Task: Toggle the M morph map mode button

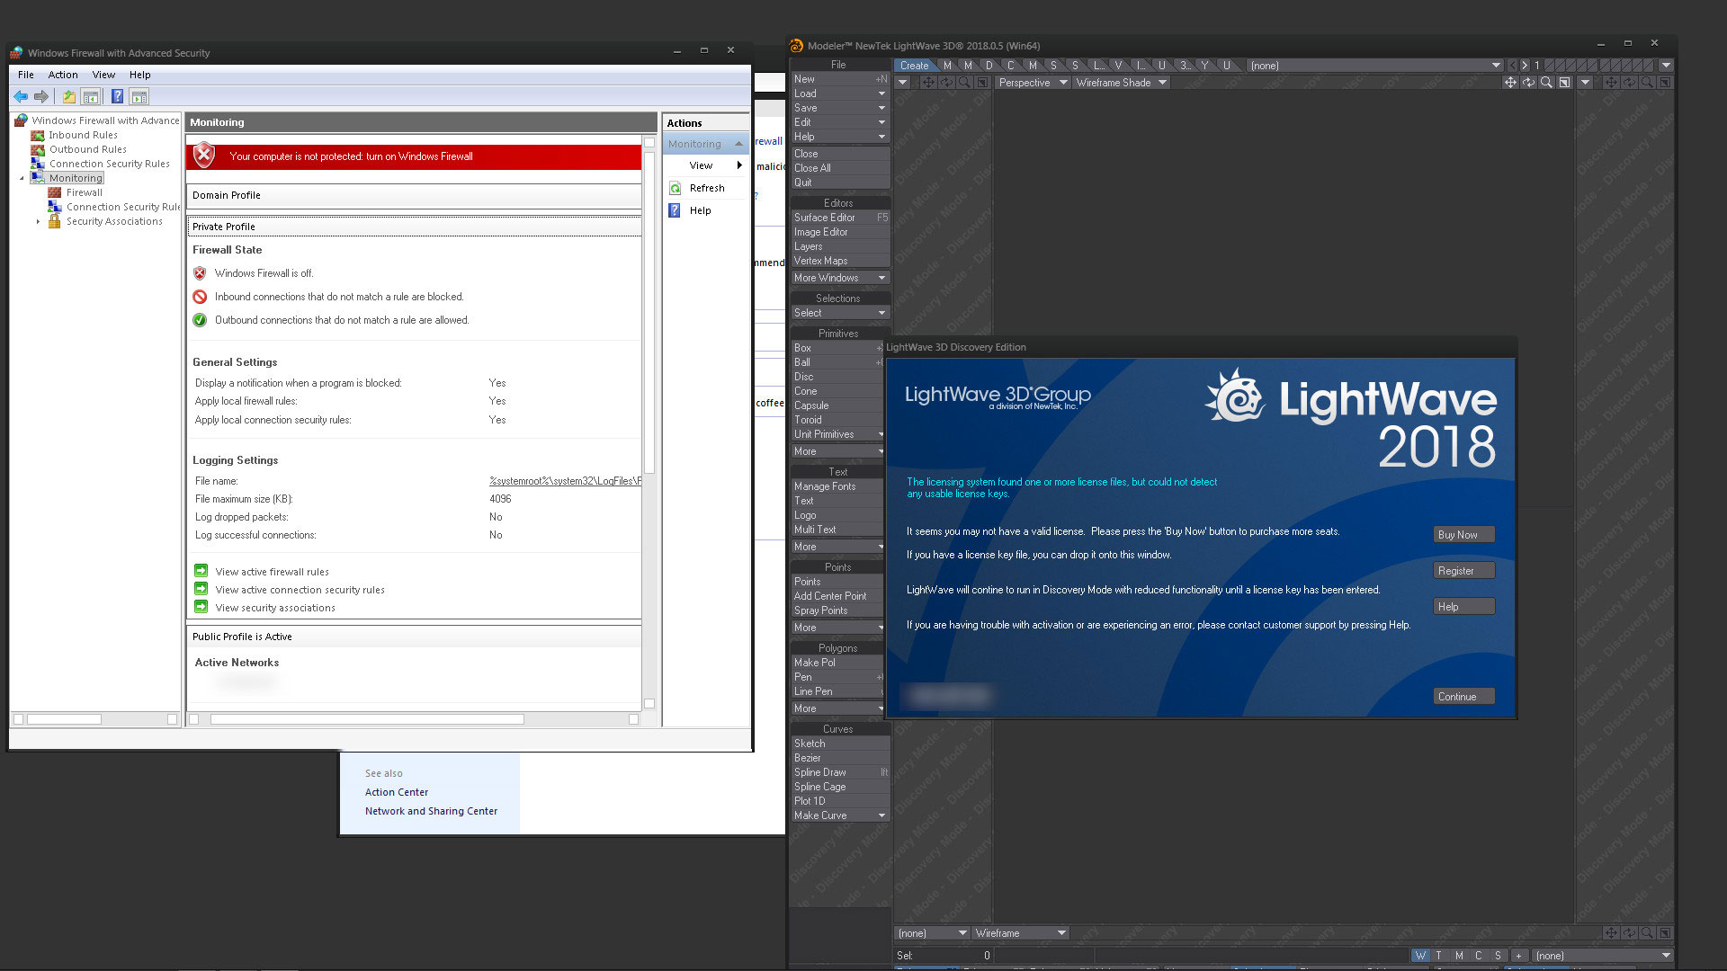Action: (x=1459, y=956)
